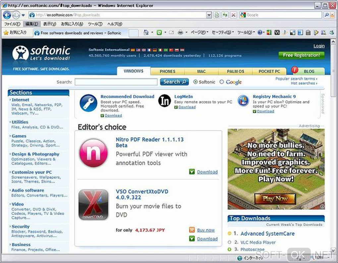Switch to the PHONES tab
This screenshot has width=338, height=263.
[x=167, y=71]
